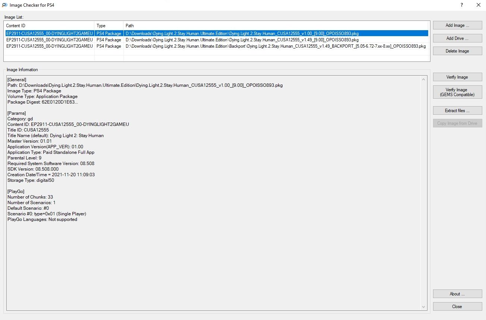Select the v1.00 [9.00] package row
Image resolution: width=486 pixels, height=320 pixels.
pos(216,34)
